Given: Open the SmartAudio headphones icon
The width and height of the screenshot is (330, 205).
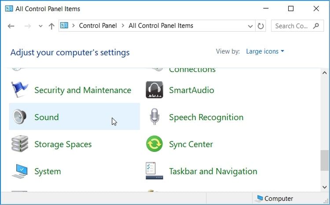Looking at the screenshot, I should [x=154, y=90].
